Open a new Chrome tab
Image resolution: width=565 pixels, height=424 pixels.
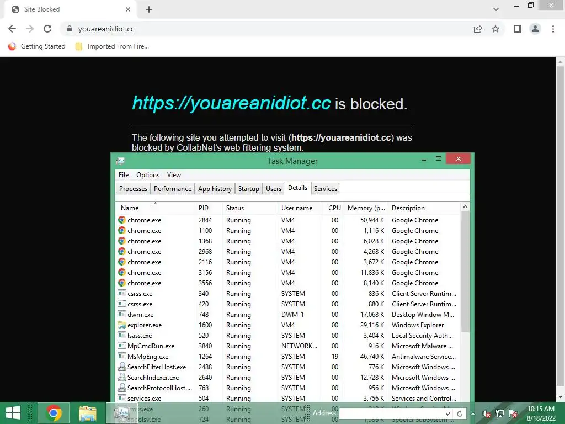pos(149,9)
